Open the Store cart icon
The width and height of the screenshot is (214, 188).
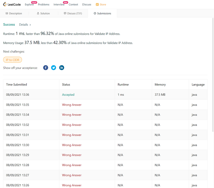click(x=97, y=5)
